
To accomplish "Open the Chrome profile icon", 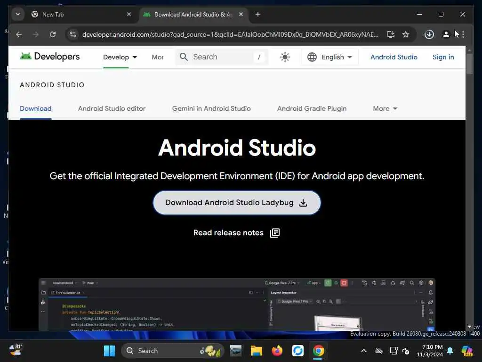I will pos(446,34).
